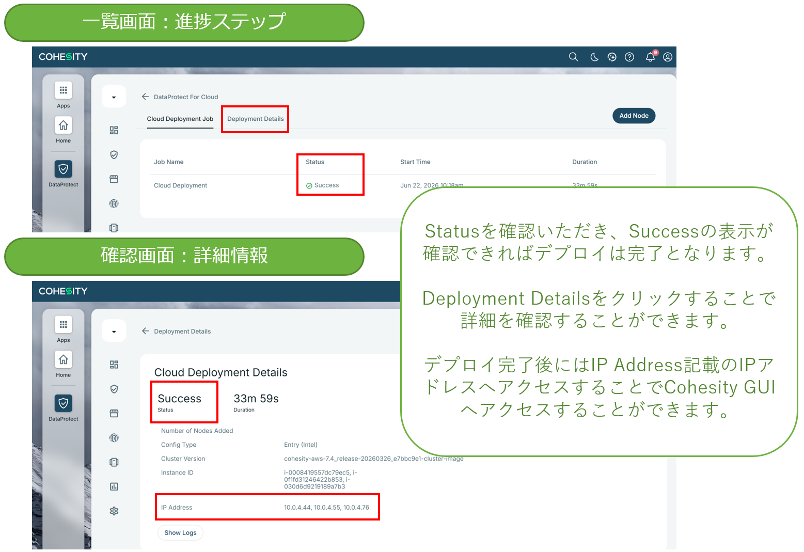Open the sparkle assistant icon beside the moon

click(x=612, y=57)
